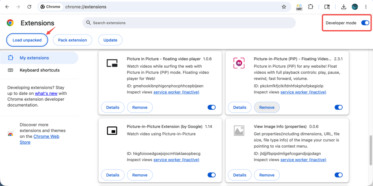Screen dimensions: 373x186
Task: Disable Picture in Picture floating video player
Action: [x=211, y=108]
